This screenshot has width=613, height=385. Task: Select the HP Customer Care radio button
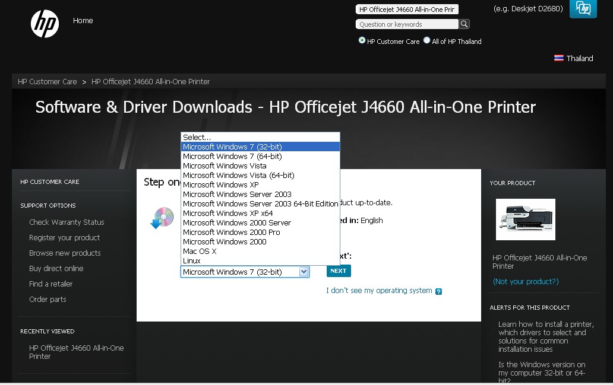pos(362,40)
